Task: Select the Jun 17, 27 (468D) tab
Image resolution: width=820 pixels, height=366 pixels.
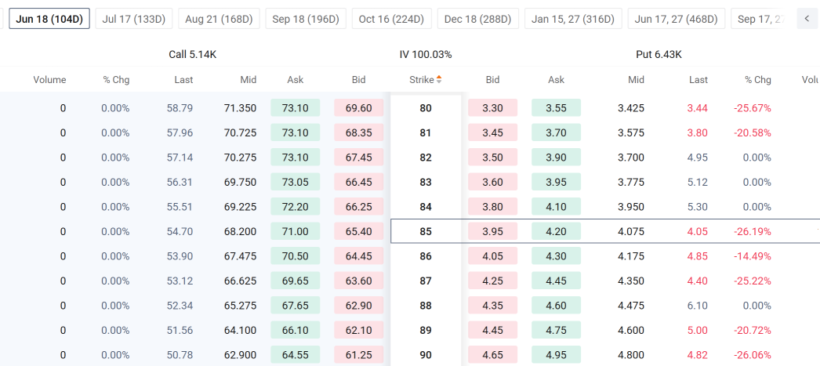Action: pos(677,19)
